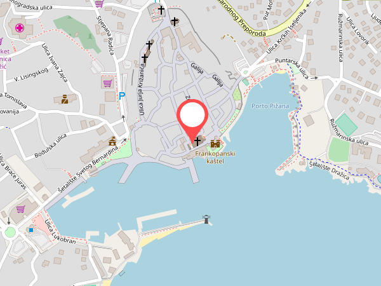Click the Ružmarinska ulica label near the green field
This screenshot has height=286, width=381.
point(349,132)
